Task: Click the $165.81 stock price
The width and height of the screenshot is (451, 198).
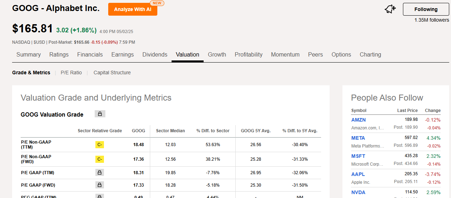Action: pos(32,28)
